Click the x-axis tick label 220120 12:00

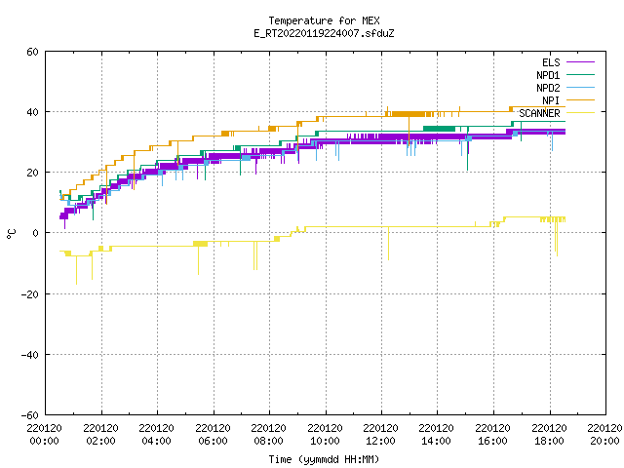coord(381,435)
